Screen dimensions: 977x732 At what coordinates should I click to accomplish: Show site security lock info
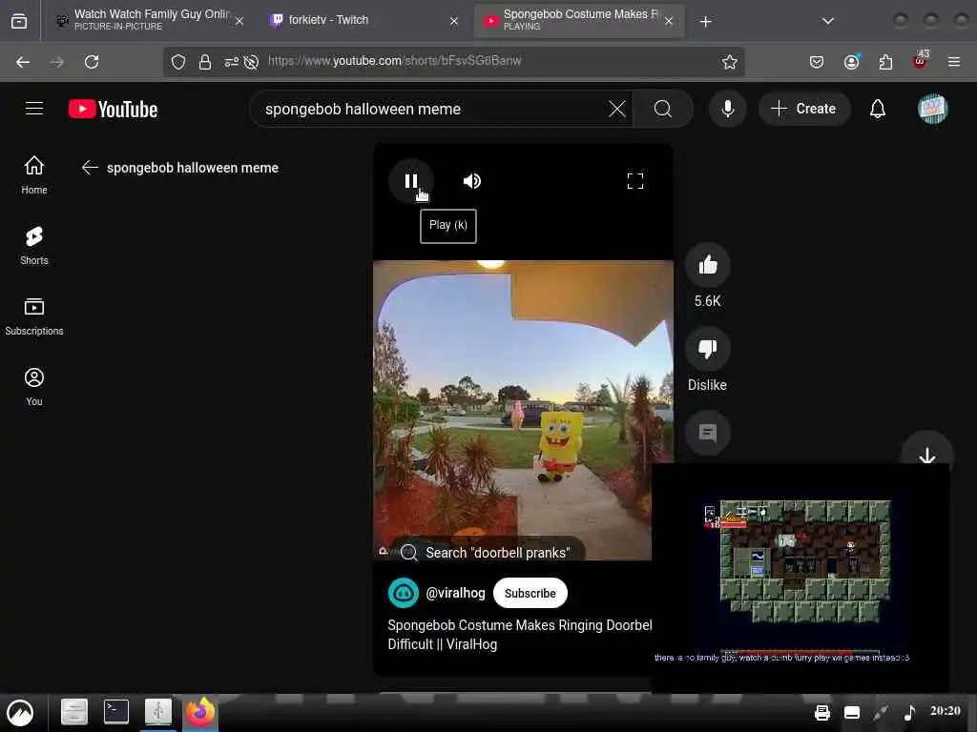[x=204, y=62]
